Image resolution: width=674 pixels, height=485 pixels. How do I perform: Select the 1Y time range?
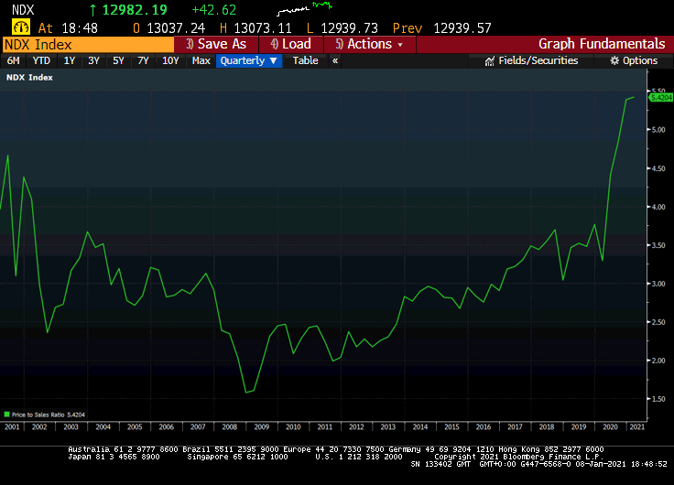click(70, 60)
